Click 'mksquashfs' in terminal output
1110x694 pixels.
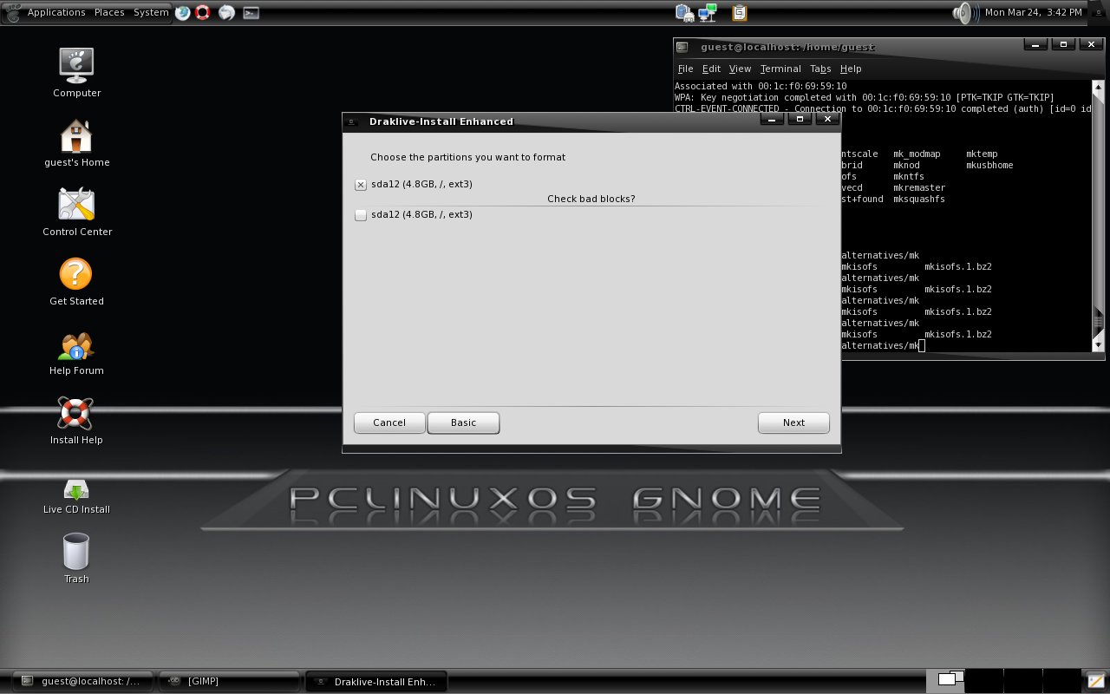[x=919, y=199]
